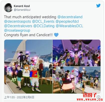The image size is (105, 102).
Task: Open the @Decentralovers mention link
Action: pyautogui.click(x=18, y=26)
